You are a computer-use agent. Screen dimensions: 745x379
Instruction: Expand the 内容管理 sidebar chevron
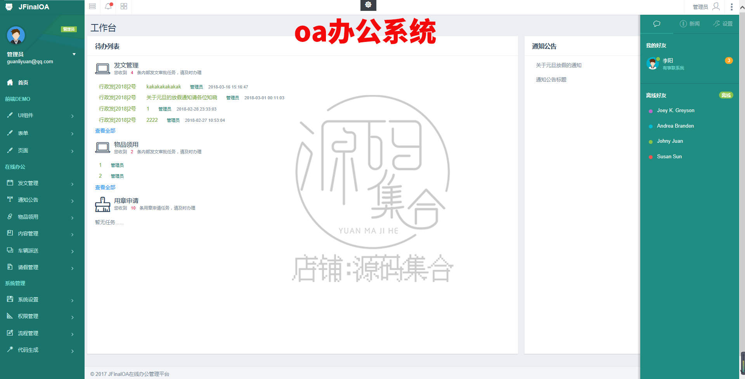click(x=73, y=234)
